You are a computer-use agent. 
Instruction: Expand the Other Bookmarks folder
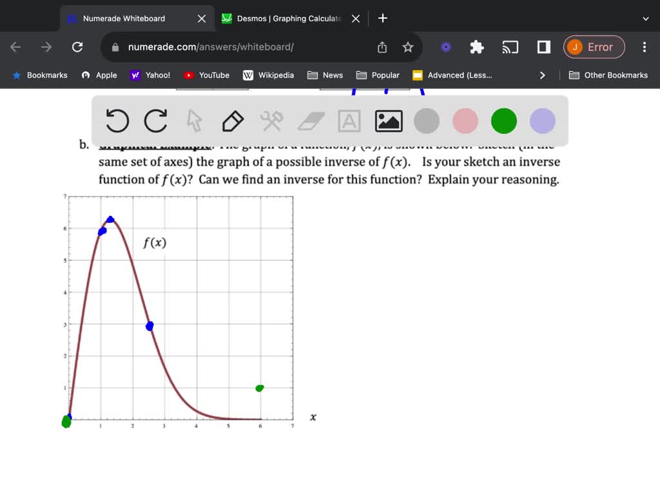point(608,75)
